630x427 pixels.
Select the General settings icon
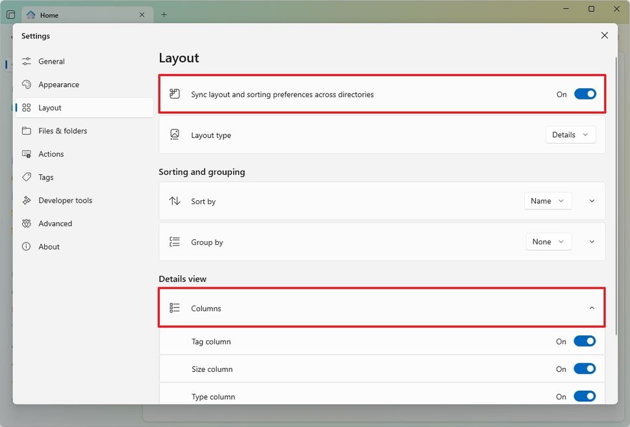coord(26,61)
